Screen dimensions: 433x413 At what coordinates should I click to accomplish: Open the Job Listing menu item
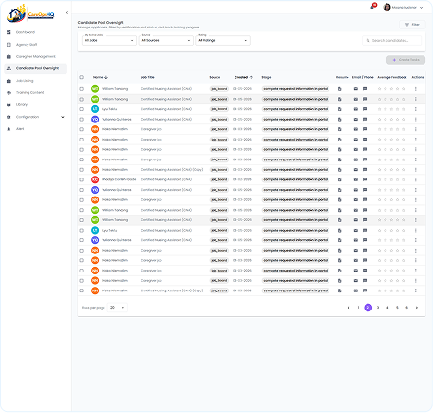tap(35, 81)
